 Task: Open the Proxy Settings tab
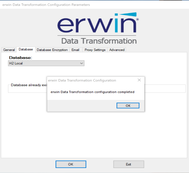tap(95, 50)
